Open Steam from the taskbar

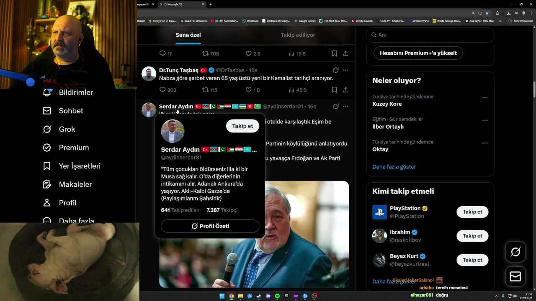coord(259,296)
